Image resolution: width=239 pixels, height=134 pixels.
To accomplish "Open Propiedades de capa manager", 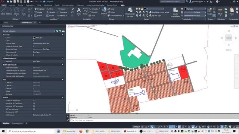I will pyautogui.click(x=130, y=12).
